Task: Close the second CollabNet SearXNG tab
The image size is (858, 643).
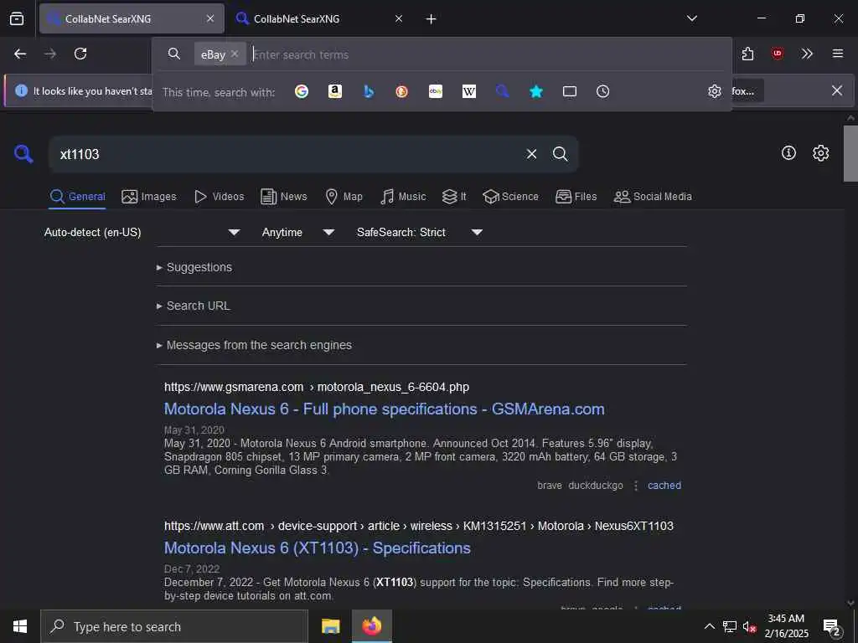Action: tap(399, 18)
